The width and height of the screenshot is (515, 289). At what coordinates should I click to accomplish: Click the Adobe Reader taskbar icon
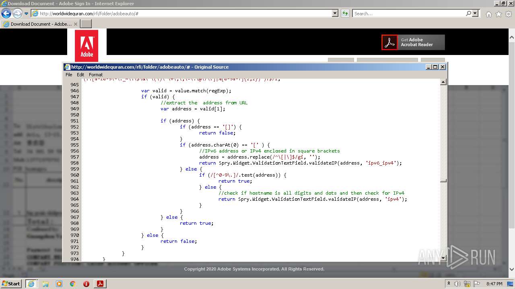click(x=100, y=284)
